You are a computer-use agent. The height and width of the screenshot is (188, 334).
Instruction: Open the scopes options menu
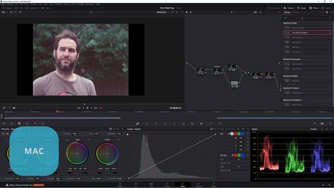332,129
